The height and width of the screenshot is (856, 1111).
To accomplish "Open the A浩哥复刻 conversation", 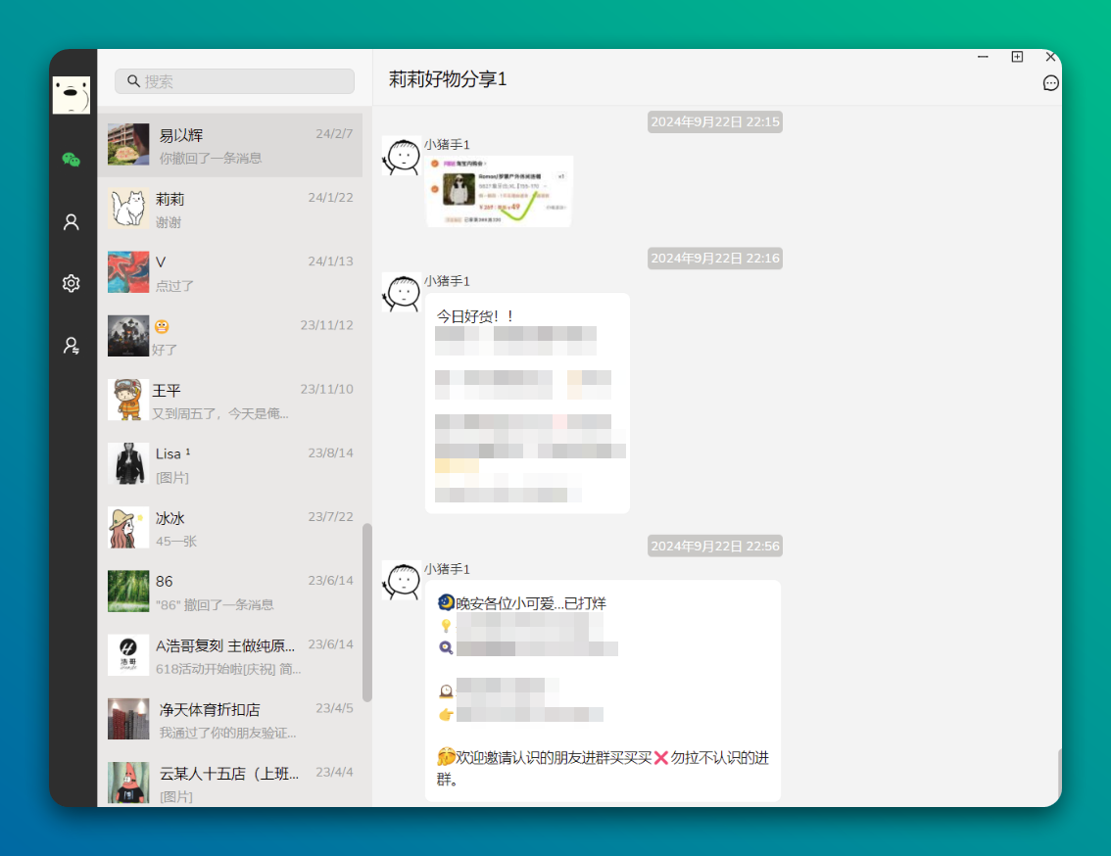I will (230, 655).
